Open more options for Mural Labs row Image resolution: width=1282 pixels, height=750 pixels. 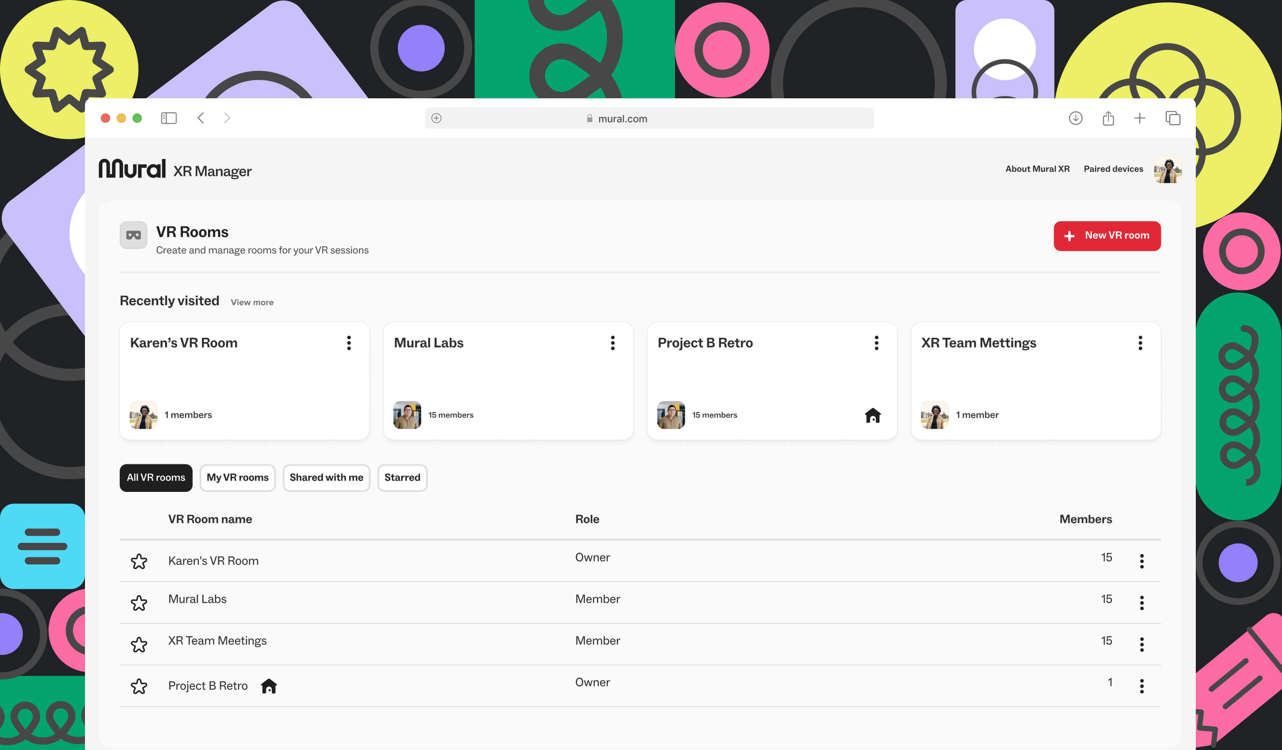pos(1142,603)
